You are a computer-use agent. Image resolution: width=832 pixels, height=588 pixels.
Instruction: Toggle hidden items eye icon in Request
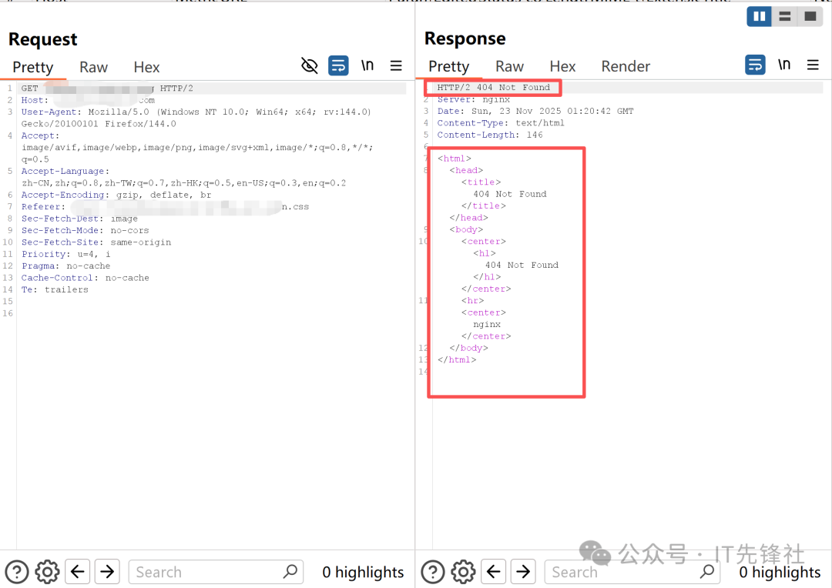[310, 65]
